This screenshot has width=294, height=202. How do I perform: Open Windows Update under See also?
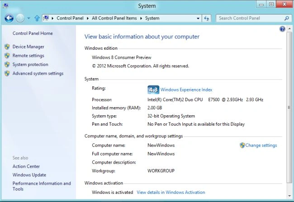tap(29, 175)
